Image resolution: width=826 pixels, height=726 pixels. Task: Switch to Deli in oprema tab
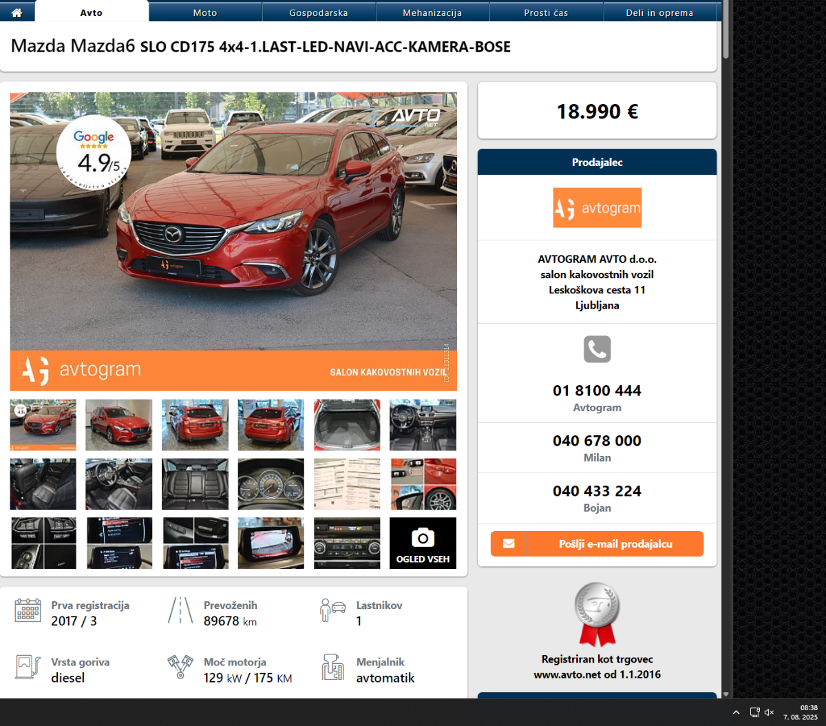659,12
